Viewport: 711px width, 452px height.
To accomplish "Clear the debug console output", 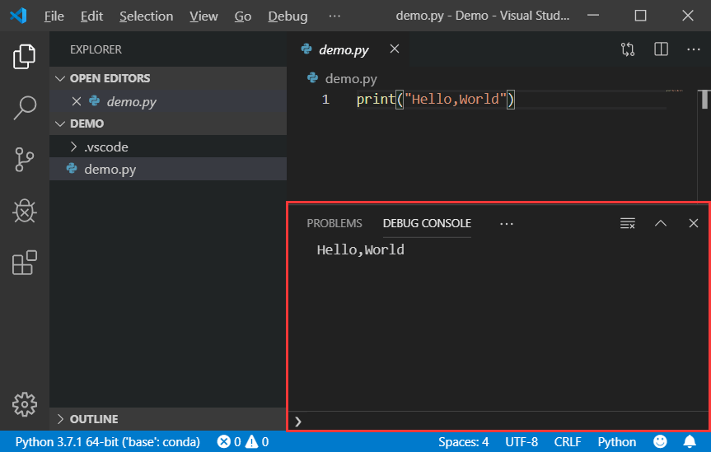I will tap(628, 223).
